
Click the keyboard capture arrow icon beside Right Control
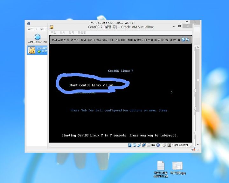pyautogui.click(x=169, y=145)
